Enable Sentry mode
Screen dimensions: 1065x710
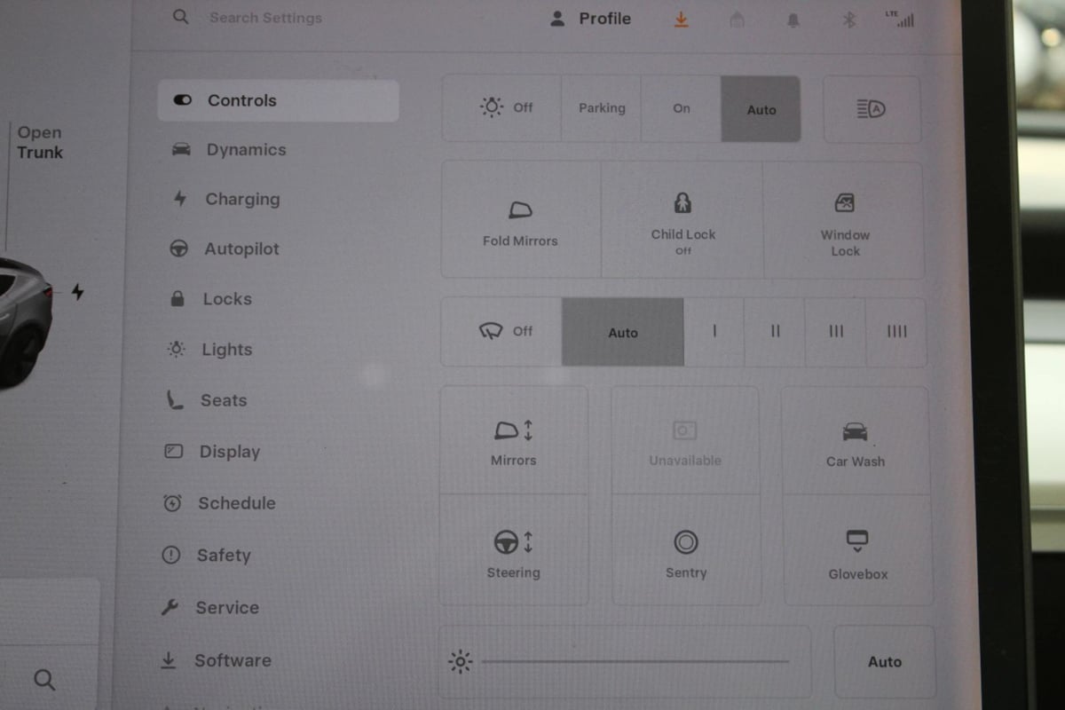point(685,552)
